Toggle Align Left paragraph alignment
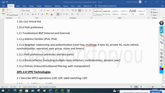Screen dimensions: 165x93 tap(58, 14)
